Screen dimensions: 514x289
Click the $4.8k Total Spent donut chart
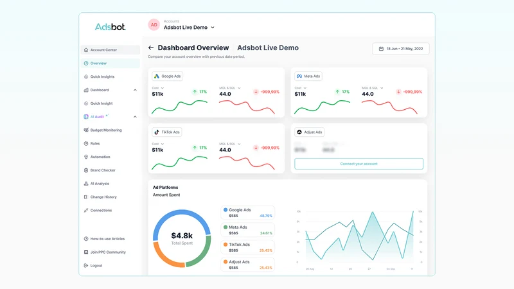(x=182, y=238)
